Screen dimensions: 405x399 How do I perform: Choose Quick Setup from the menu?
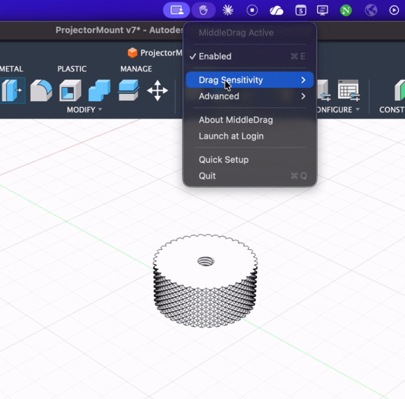tap(224, 160)
